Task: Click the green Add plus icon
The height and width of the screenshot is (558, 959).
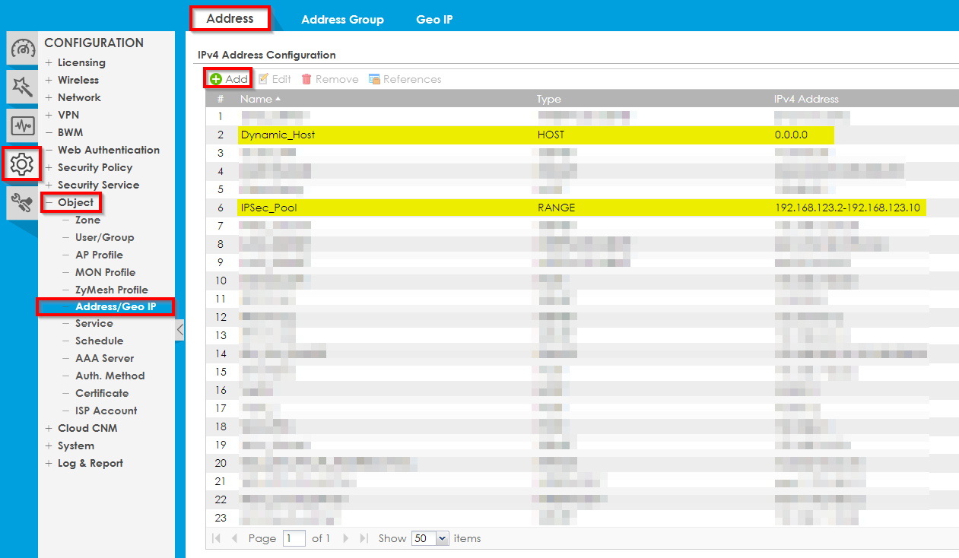Action: tap(216, 79)
